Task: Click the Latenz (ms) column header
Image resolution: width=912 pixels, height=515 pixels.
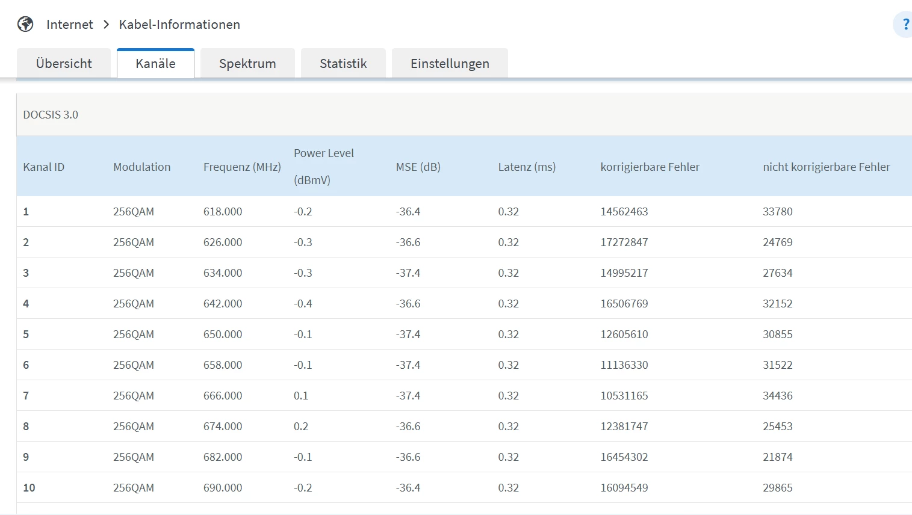Action: click(527, 167)
